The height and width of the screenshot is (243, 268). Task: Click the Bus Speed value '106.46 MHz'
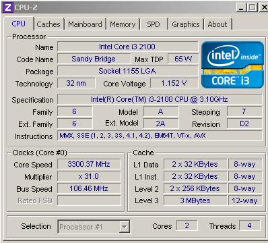tap(89, 188)
